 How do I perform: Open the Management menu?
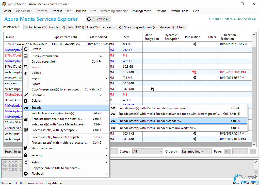[x=141, y=11]
